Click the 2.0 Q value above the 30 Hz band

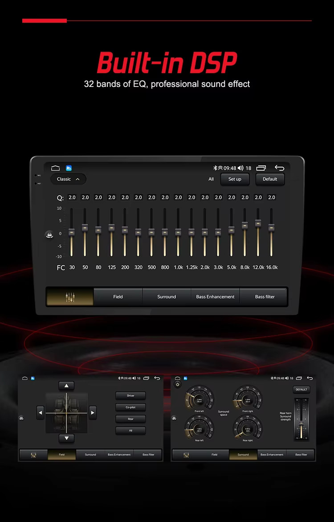(x=72, y=197)
